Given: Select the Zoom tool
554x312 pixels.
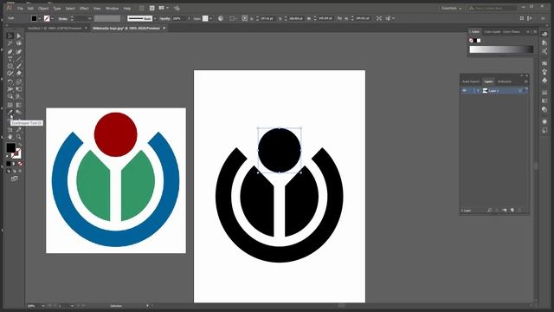Looking at the screenshot, I should (x=19, y=137).
